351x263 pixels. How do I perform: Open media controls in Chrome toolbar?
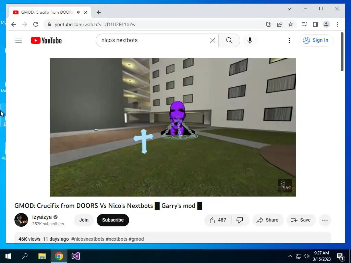coord(304,24)
